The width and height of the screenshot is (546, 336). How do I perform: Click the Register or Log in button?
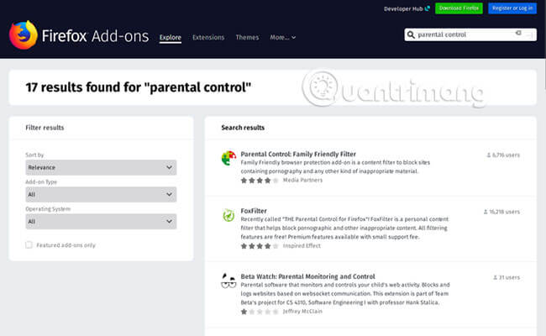tap(512, 8)
